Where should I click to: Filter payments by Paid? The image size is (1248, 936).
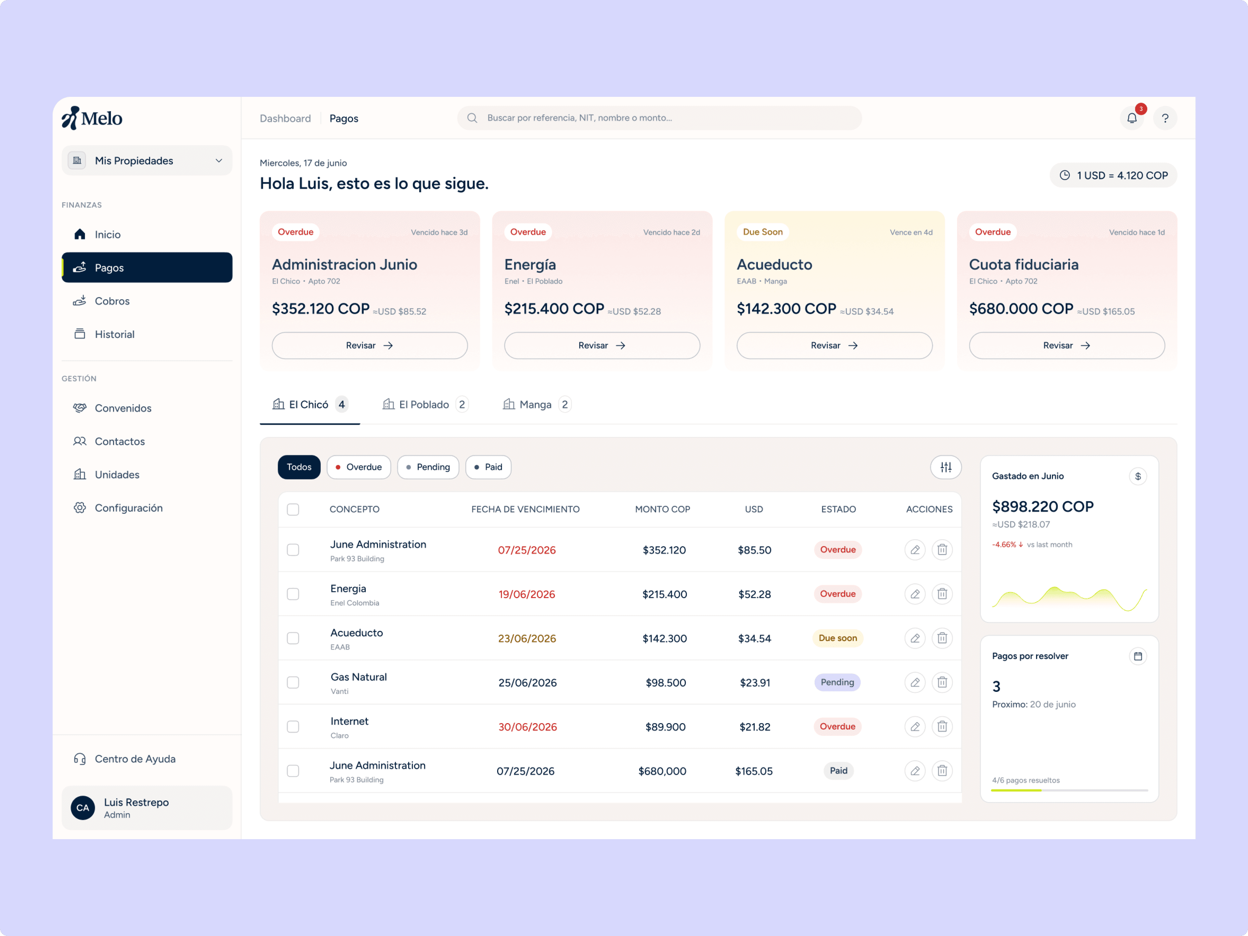(x=488, y=467)
